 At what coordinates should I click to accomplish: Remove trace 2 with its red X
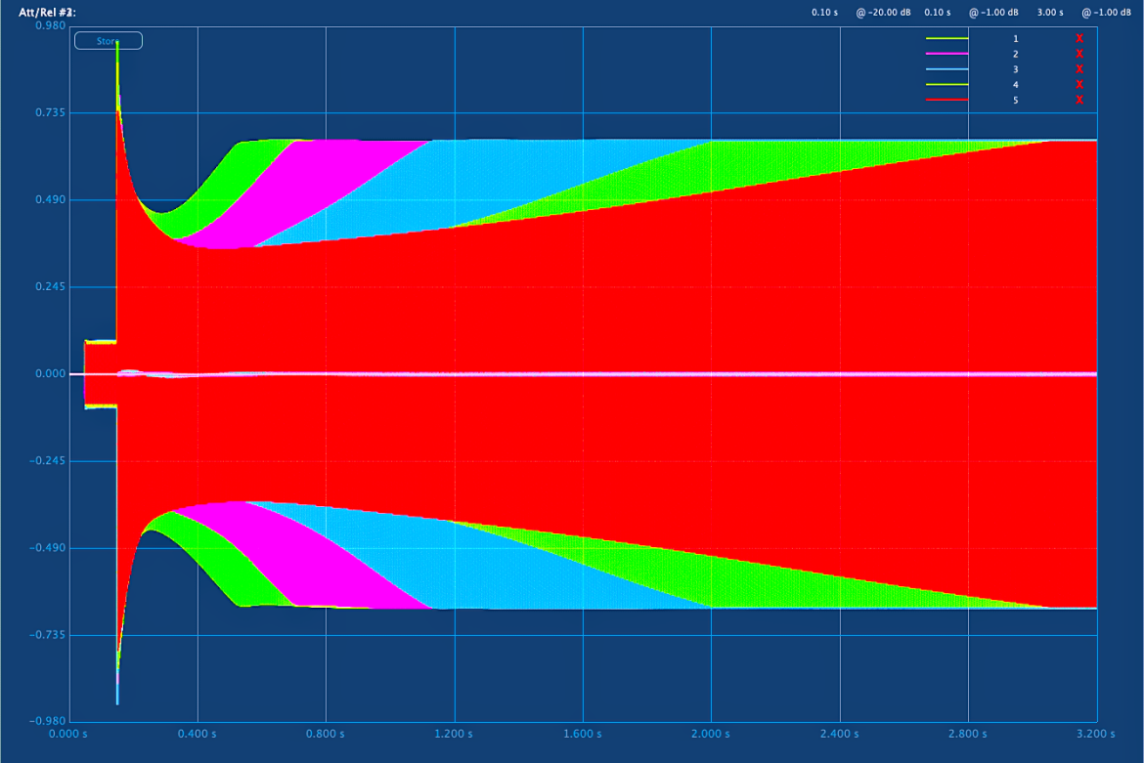(1079, 54)
